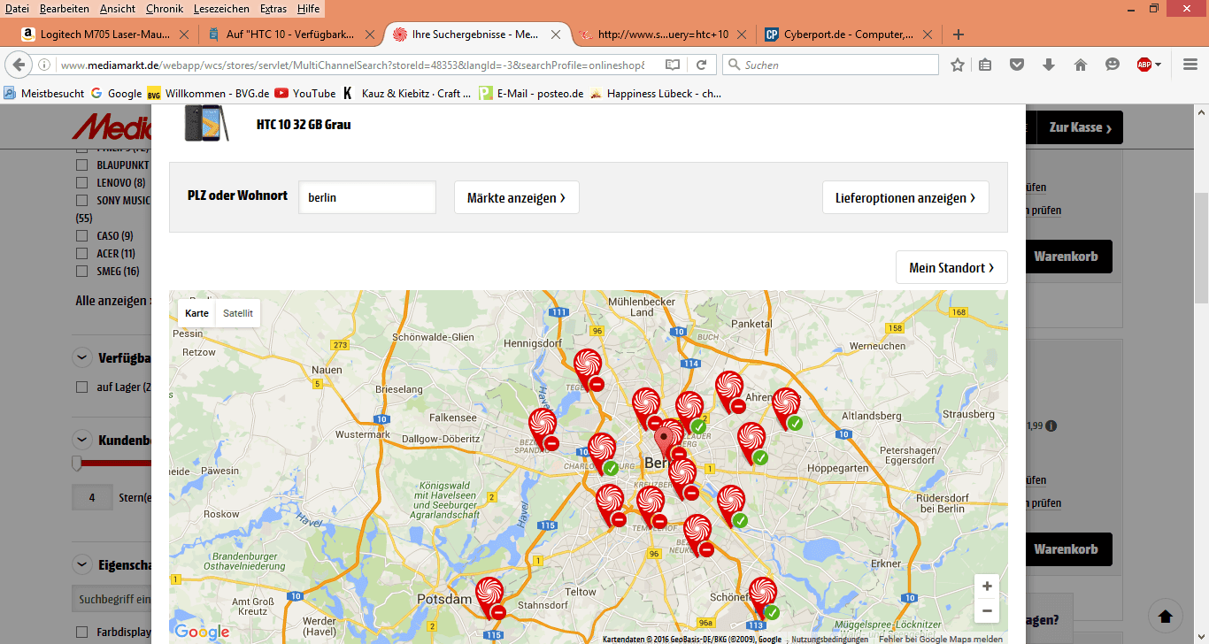The width and height of the screenshot is (1209, 644).
Task: Tick the ACER (11) checkbox
Action: (x=81, y=253)
